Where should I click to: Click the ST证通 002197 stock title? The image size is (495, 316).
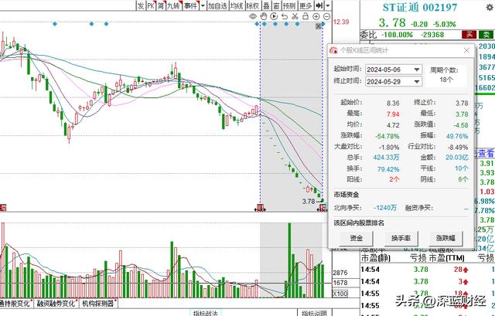(x=420, y=8)
